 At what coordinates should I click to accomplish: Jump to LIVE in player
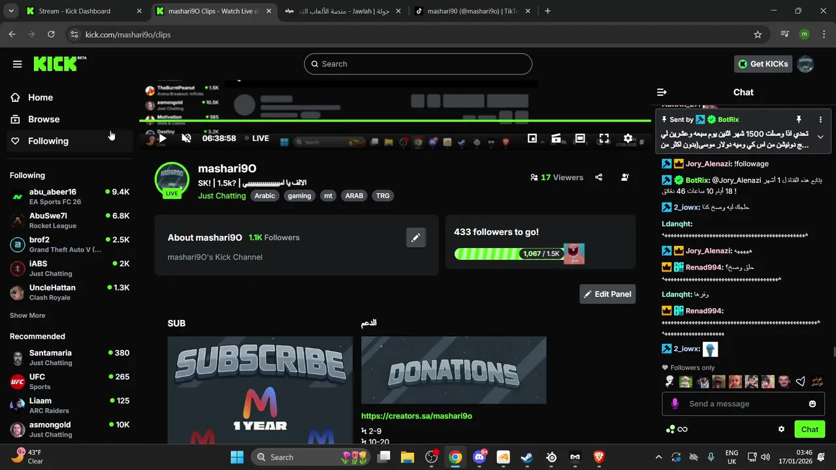(x=257, y=138)
